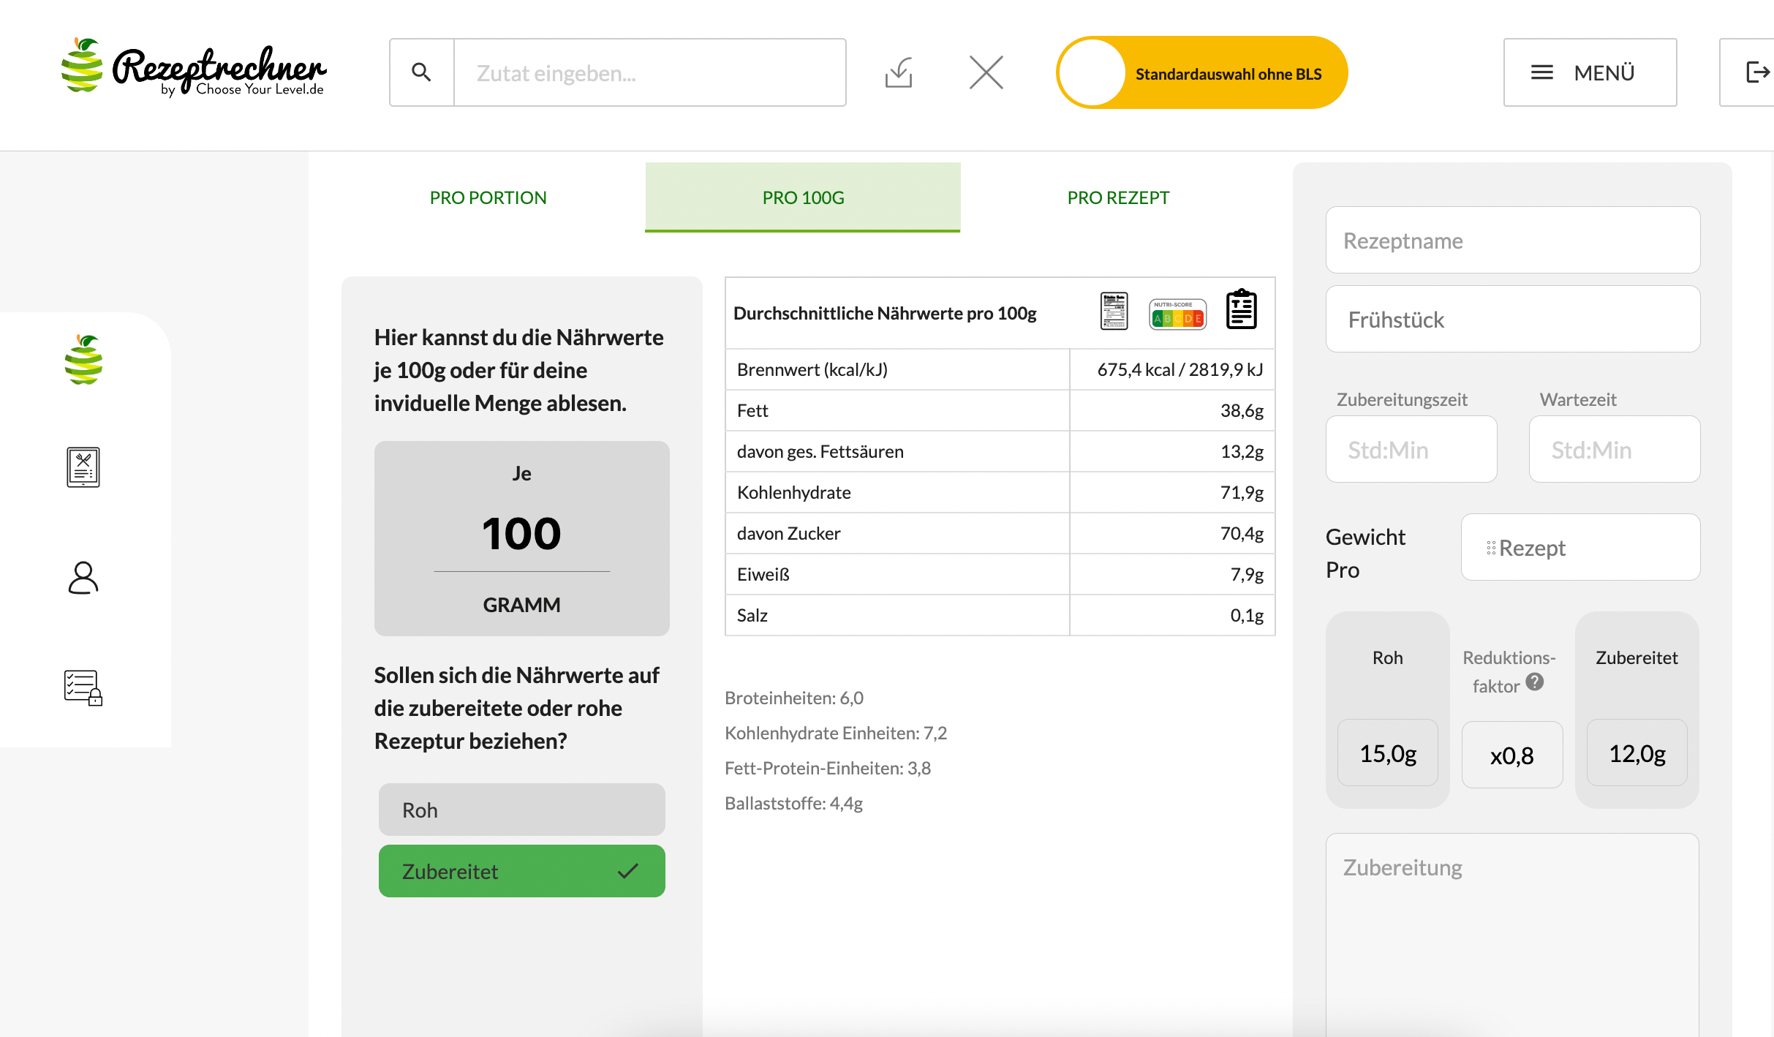Viewport: 1774px width, 1037px height.
Task: Click the Rezeptname input field
Action: [1512, 241]
